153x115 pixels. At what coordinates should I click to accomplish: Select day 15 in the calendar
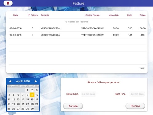click(27, 99)
